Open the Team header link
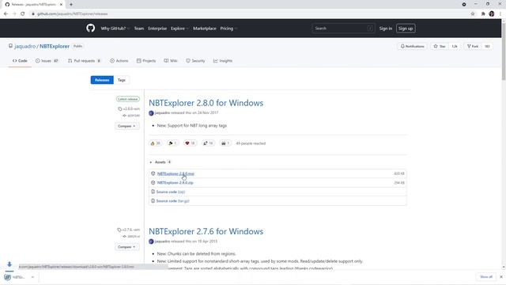This screenshot has width=506, height=285. pyautogui.click(x=139, y=28)
